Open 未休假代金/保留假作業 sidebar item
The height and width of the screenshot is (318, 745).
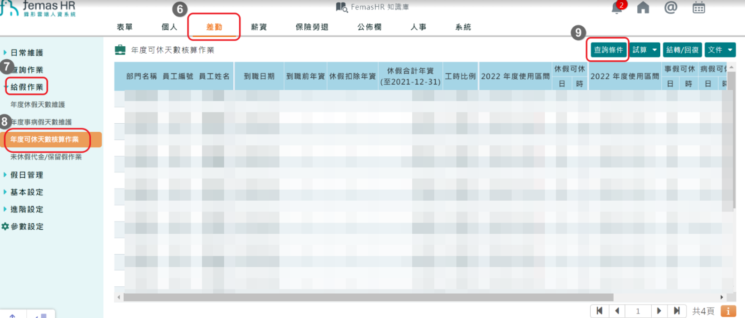coord(46,157)
